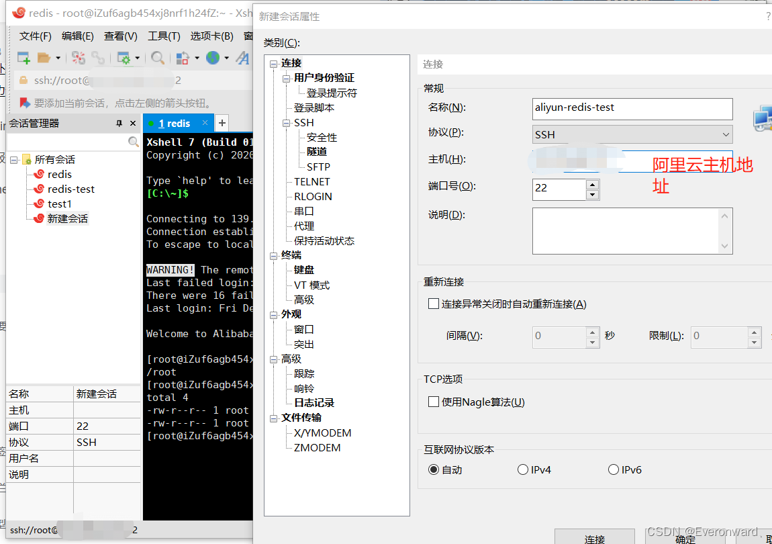Enable 使用Nagle算法 checkbox
The height and width of the screenshot is (544, 772).
(x=433, y=401)
